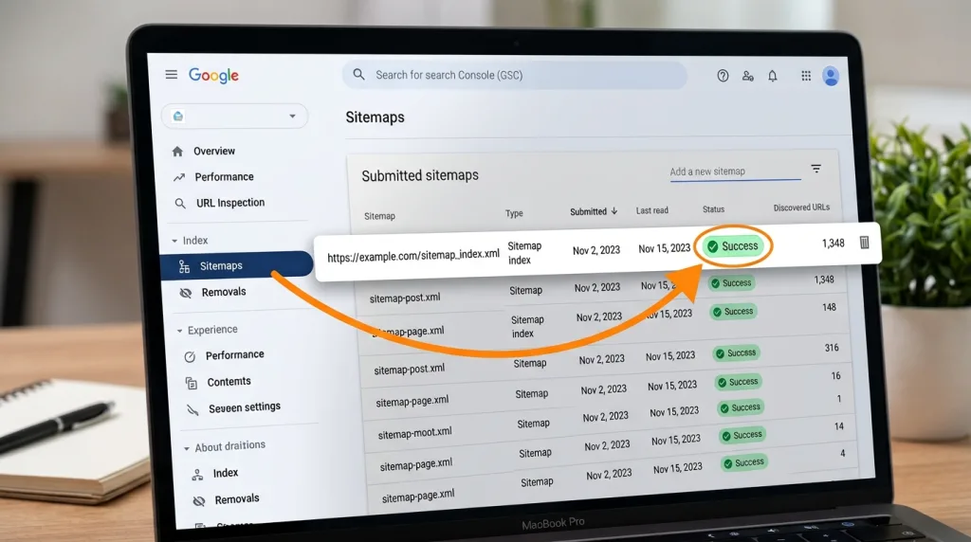The image size is (971, 542).
Task: Collapse the Experience sidebar section
Action: point(179,331)
